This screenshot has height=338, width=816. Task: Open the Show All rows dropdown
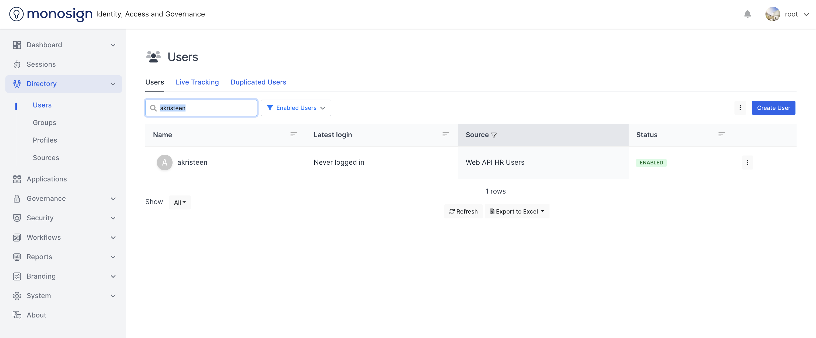click(180, 202)
